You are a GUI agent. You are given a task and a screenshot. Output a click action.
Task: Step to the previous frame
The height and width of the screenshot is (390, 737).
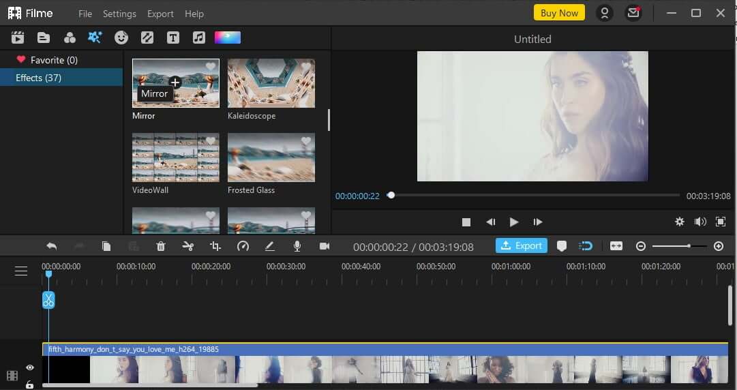point(490,222)
